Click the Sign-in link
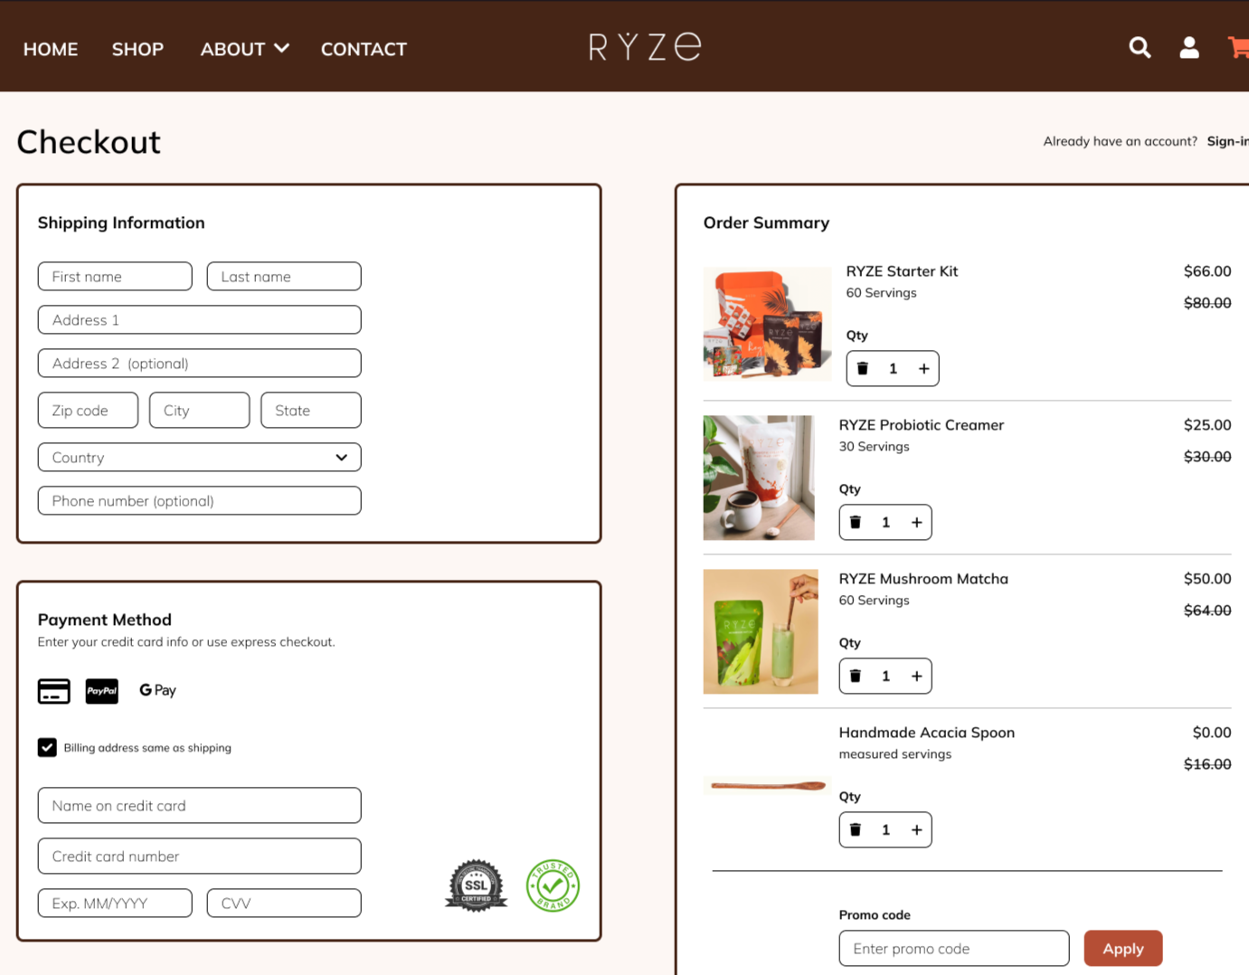Image resolution: width=1249 pixels, height=975 pixels. tap(1227, 141)
